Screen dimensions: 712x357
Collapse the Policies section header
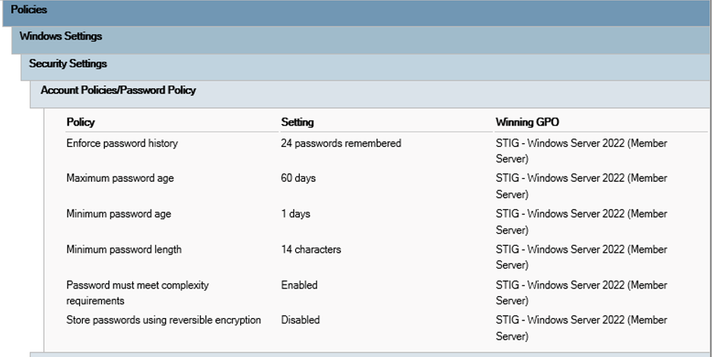tap(357, 13)
